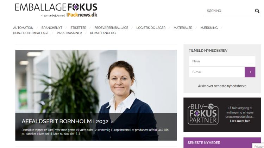Focus the Søgning search field
The height and width of the screenshot is (148, 264).
[229, 11]
